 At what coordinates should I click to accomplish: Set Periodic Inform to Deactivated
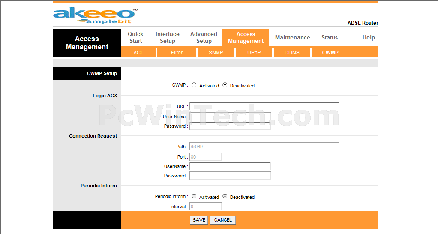(x=225, y=196)
